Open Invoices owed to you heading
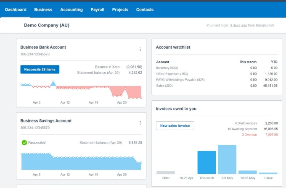Screen dimensions: 286x188 click(176, 109)
